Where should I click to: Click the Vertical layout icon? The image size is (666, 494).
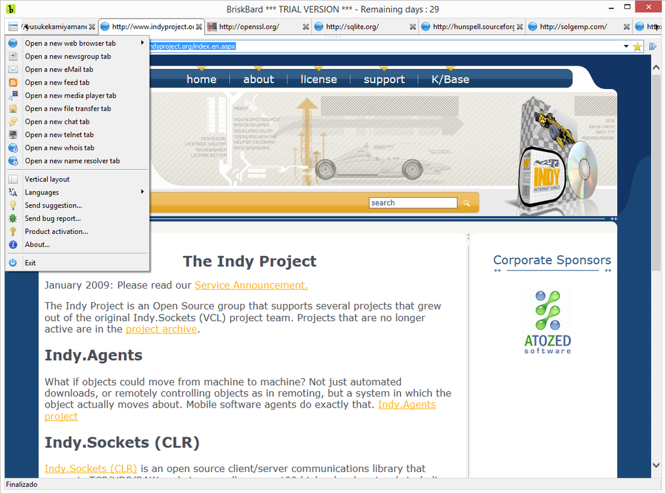pyautogui.click(x=13, y=179)
